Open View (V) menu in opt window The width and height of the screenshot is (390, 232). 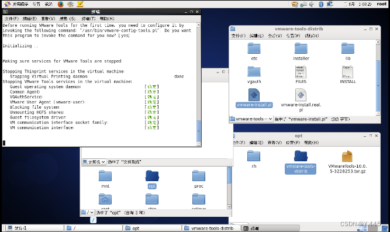click(x=275, y=143)
